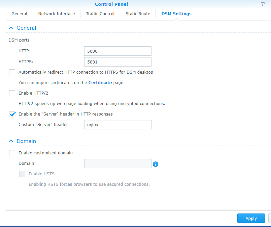Click the HTTP port input field
The width and height of the screenshot is (271, 227).
(x=117, y=51)
